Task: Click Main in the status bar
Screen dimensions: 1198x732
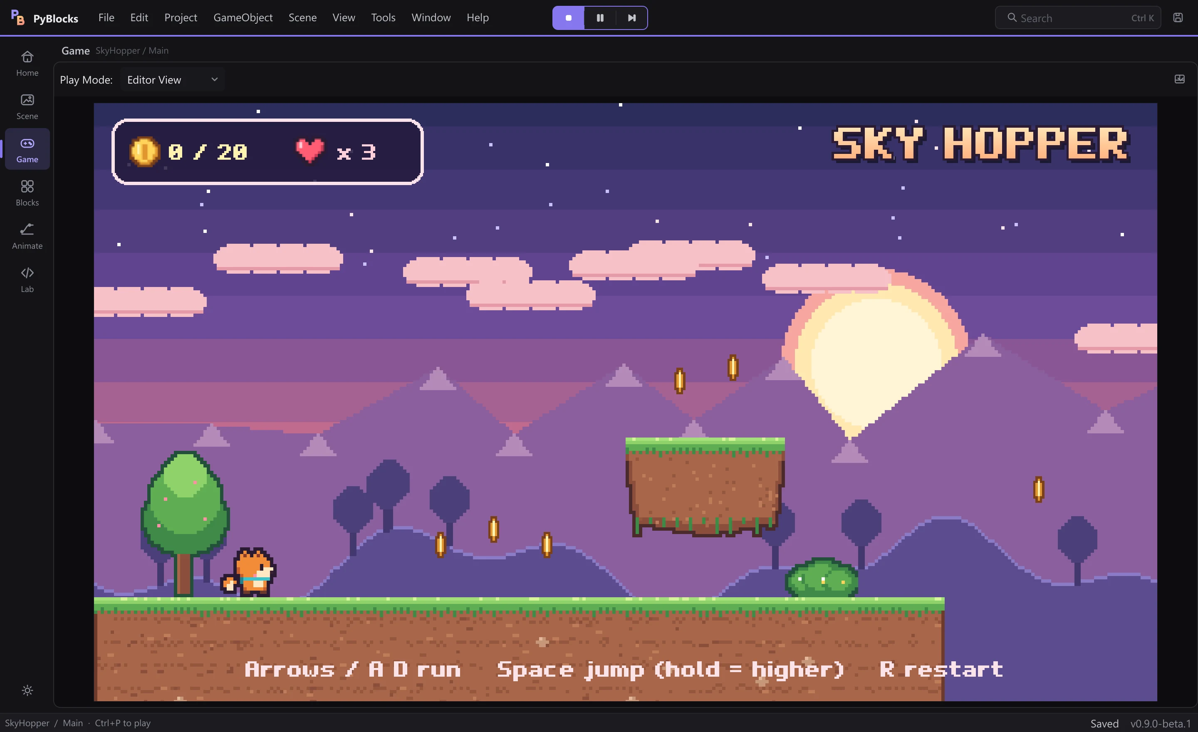Action: [x=73, y=723]
